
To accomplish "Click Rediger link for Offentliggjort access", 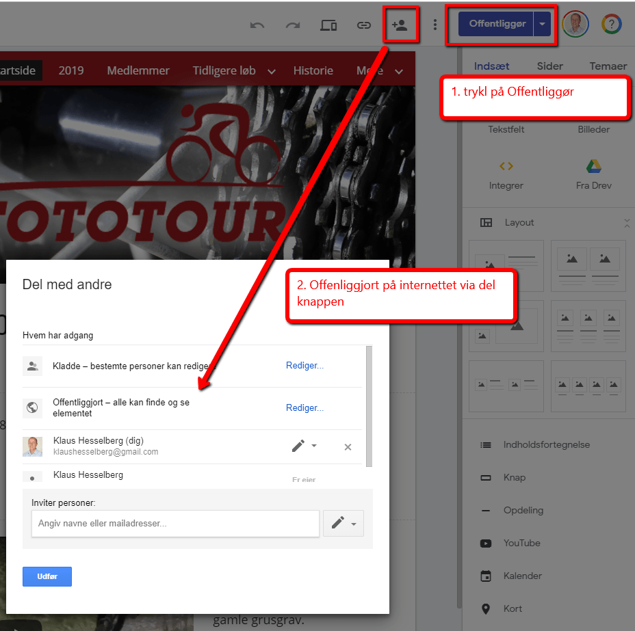I will pyautogui.click(x=304, y=407).
